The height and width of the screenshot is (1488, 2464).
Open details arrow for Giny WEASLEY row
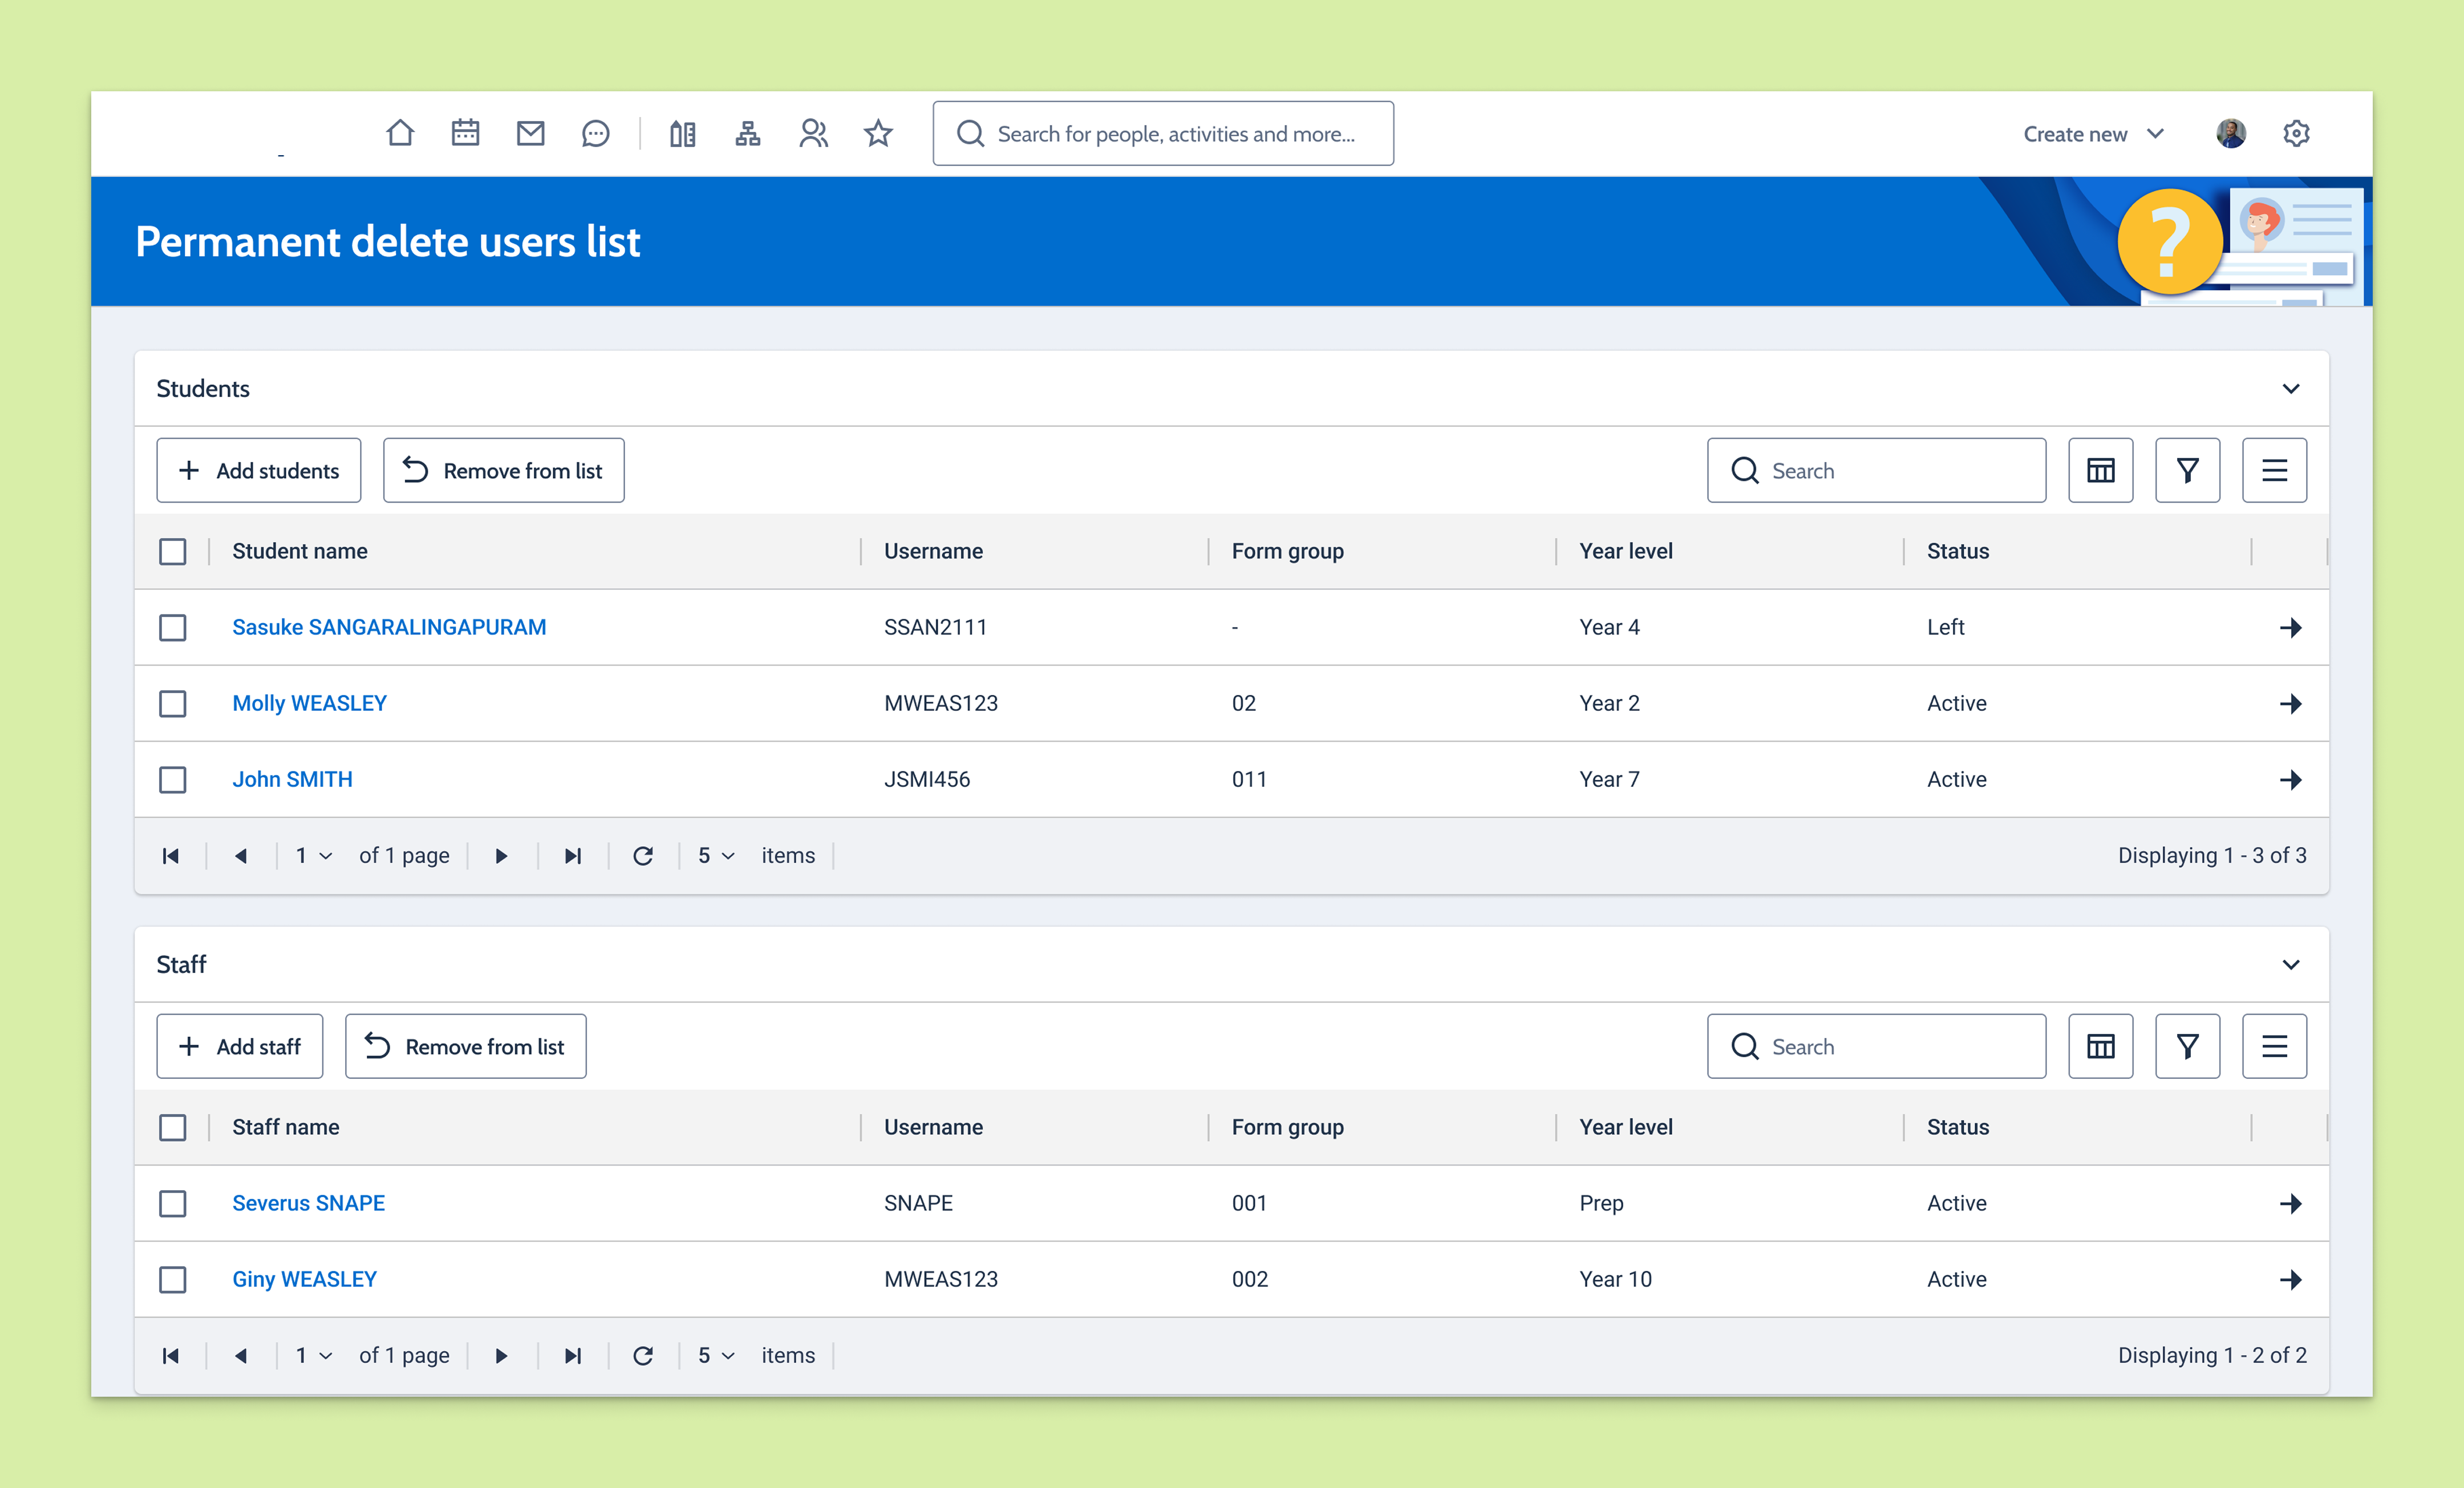point(2290,1279)
